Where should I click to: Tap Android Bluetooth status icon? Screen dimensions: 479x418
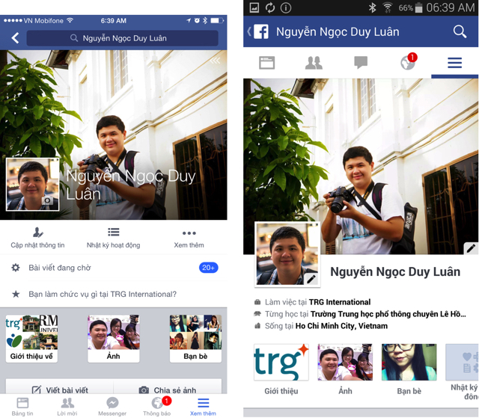pos(372,7)
